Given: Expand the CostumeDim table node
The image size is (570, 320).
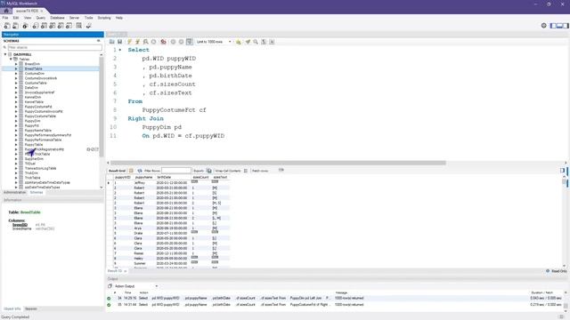Looking at the screenshot, I should [x=16, y=73].
